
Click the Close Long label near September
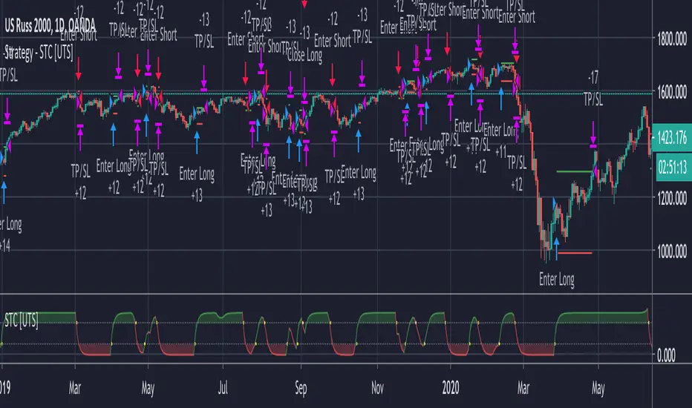point(305,54)
